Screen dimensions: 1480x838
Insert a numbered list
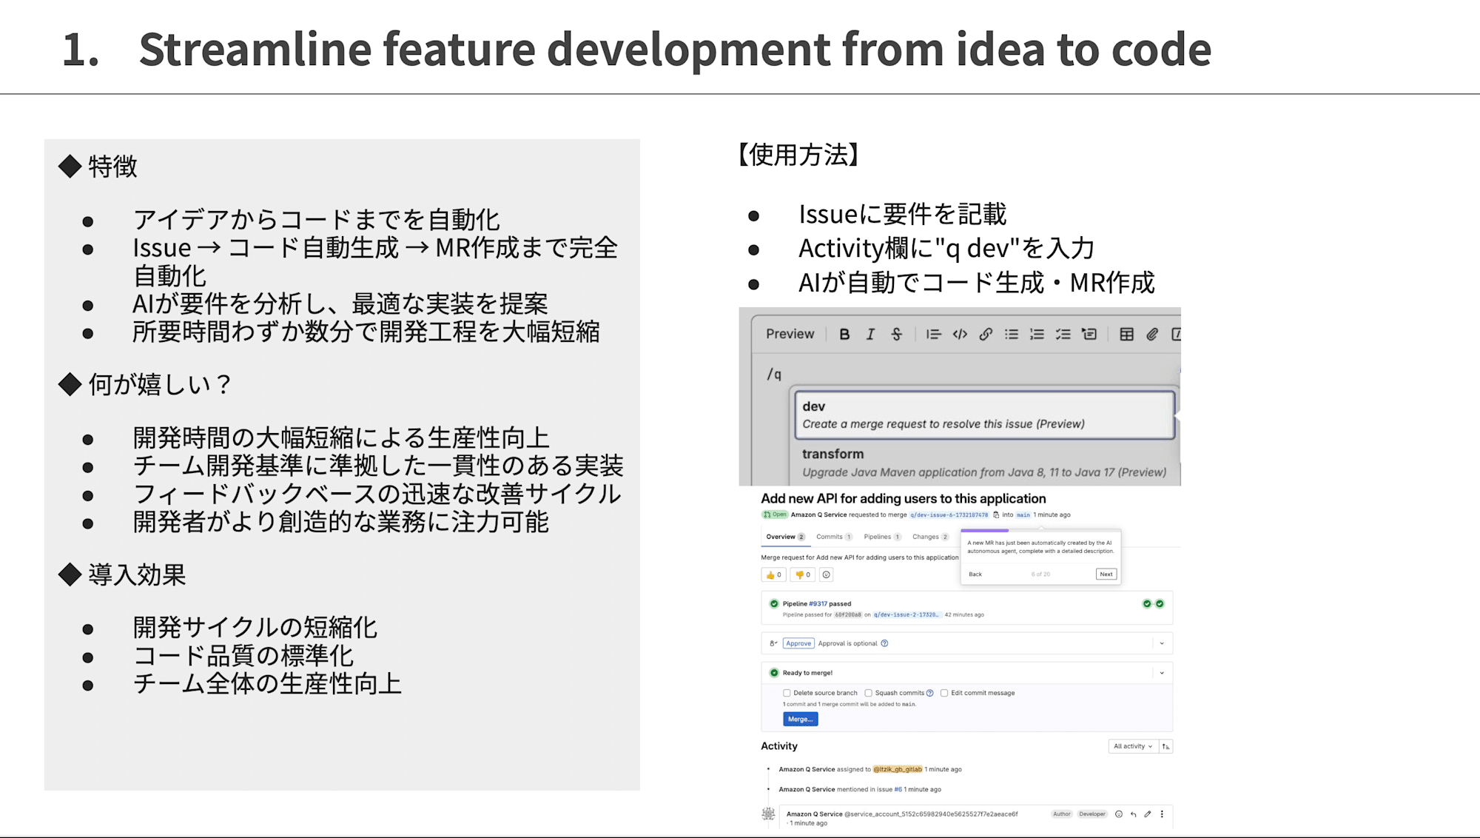coord(1037,335)
